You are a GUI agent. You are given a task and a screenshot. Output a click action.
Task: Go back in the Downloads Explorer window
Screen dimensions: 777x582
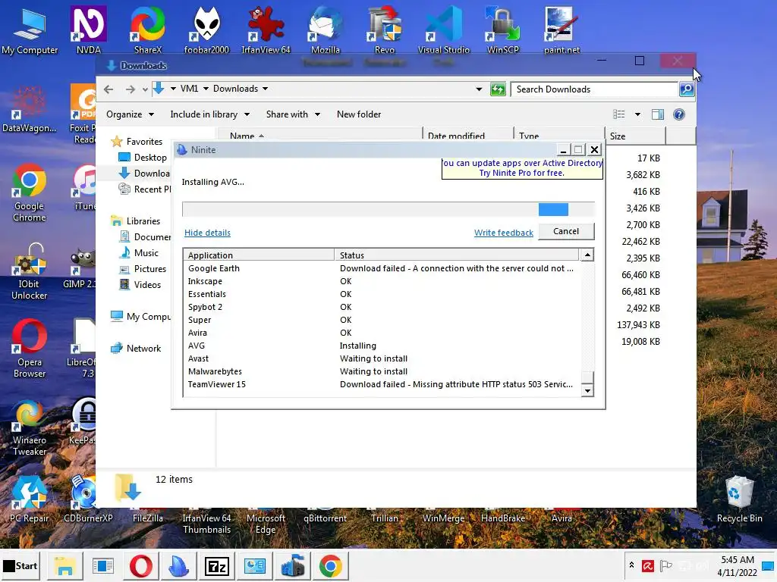[109, 89]
